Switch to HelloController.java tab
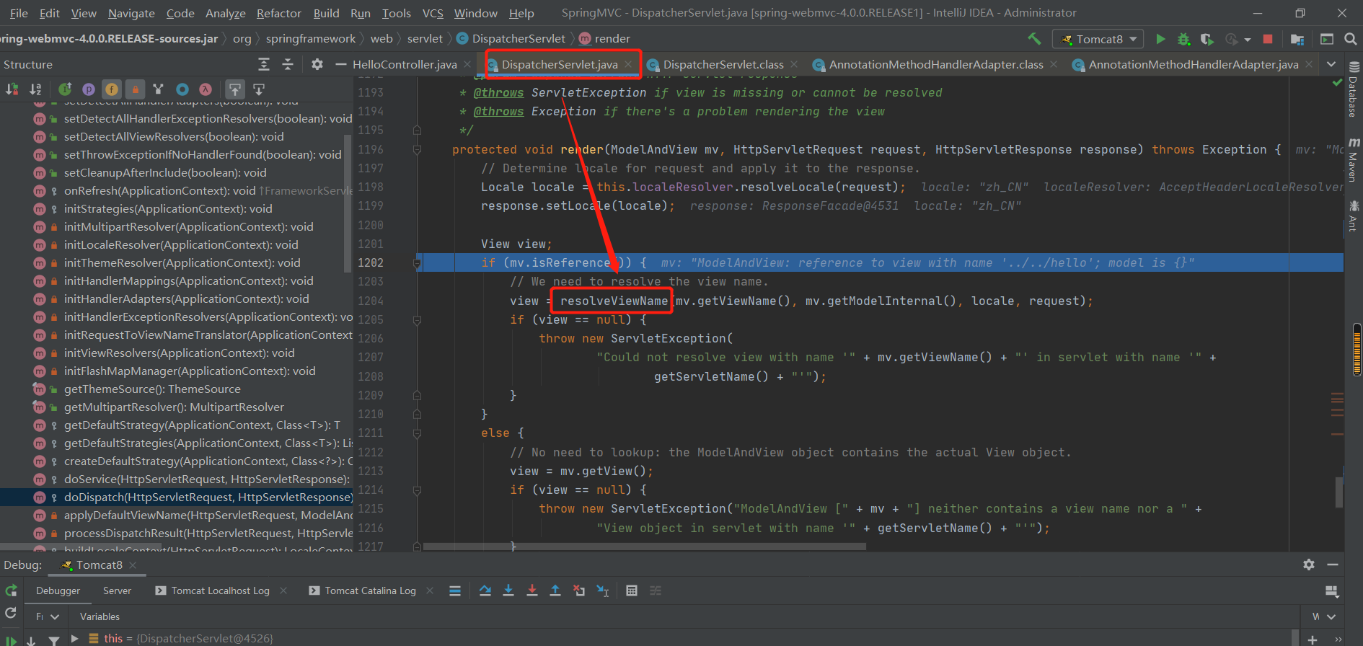1363x646 pixels. click(x=405, y=65)
